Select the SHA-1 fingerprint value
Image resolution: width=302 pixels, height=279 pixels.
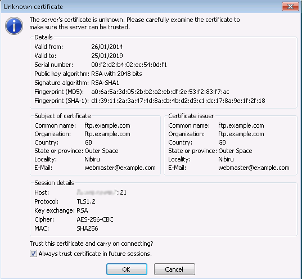coord(178,101)
